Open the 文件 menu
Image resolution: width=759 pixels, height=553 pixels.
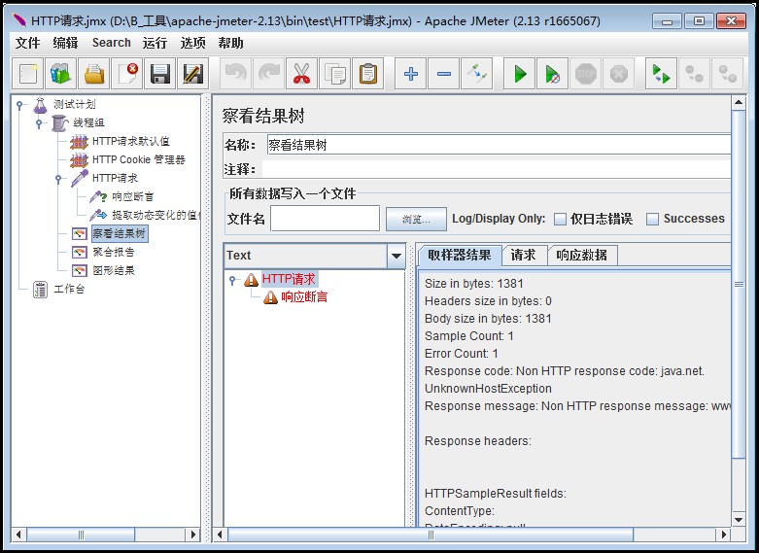pyautogui.click(x=27, y=43)
